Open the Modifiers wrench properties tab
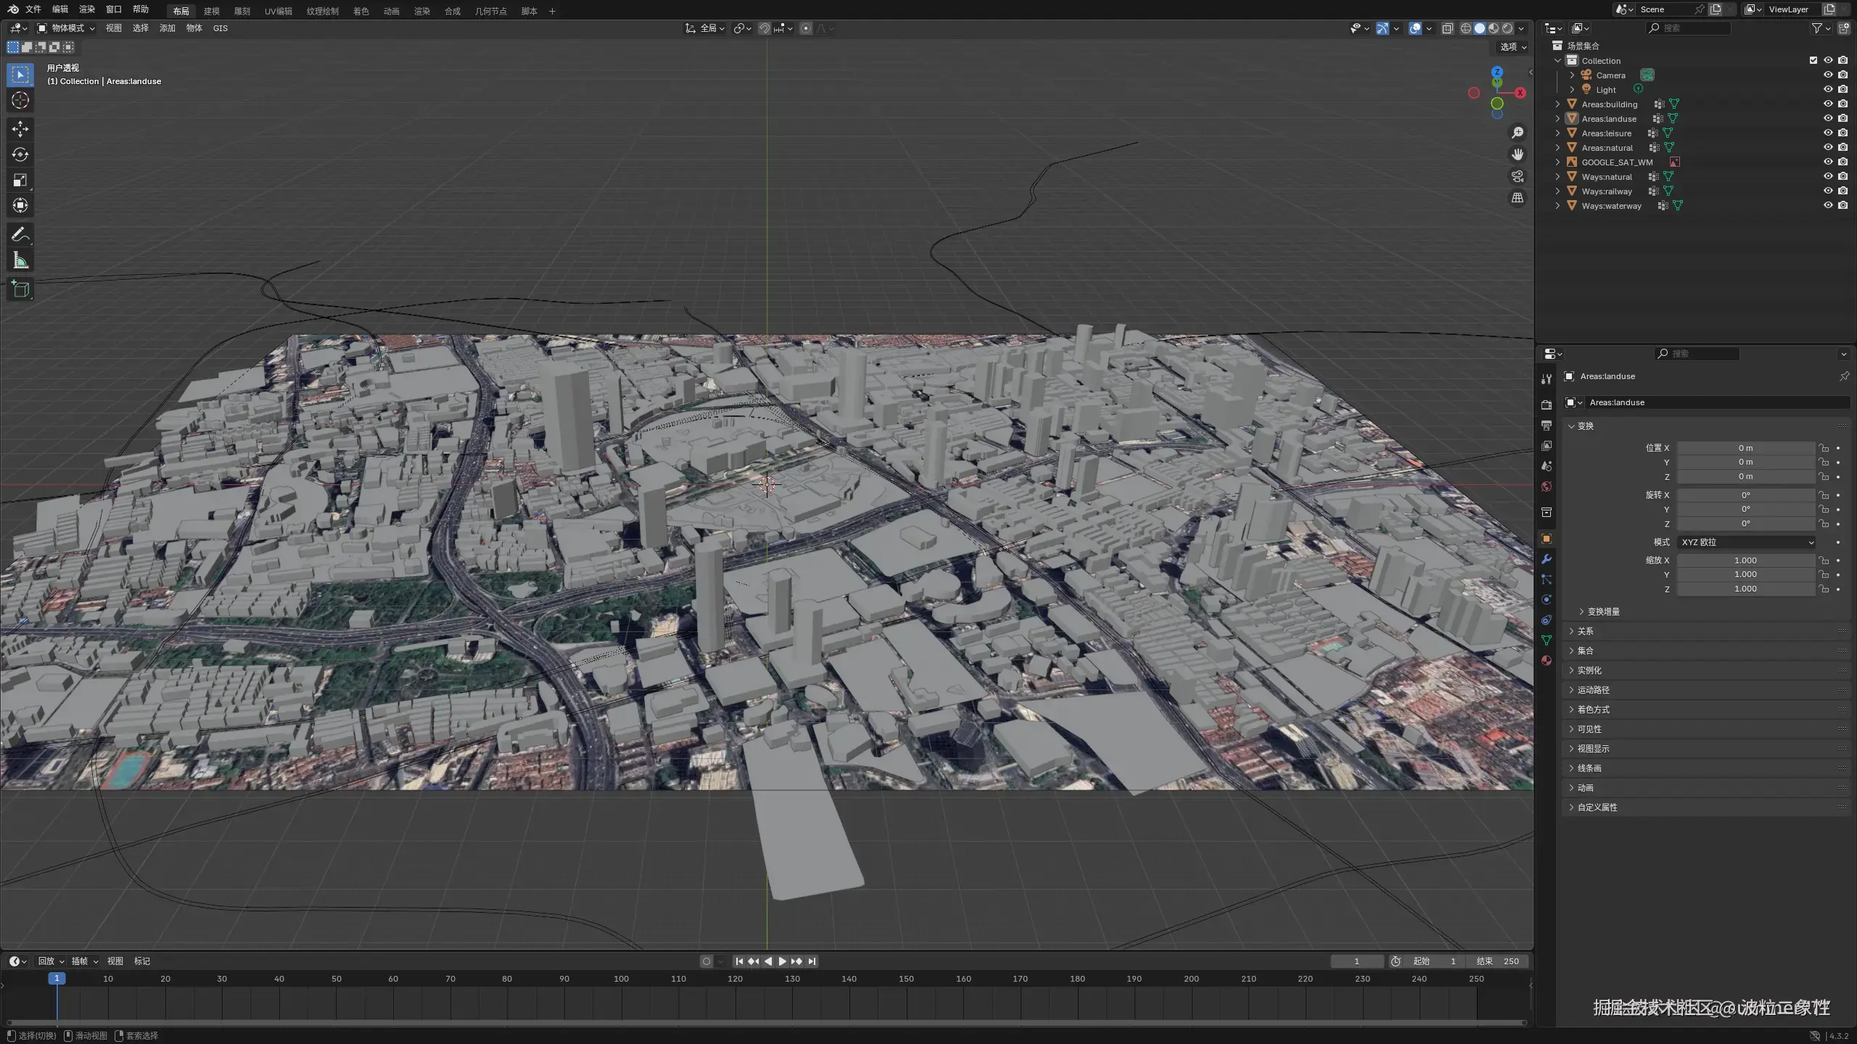1857x1044 pixels. coord(1546,559)
